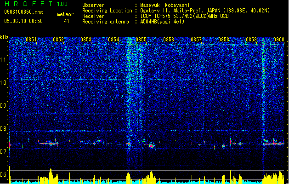
Task: Click the 0.9 kHz axis label
Action: point(4,106)
